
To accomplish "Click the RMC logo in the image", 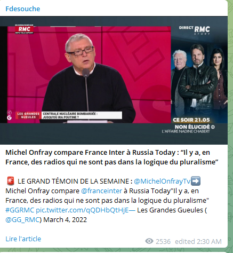I will pos(24,29).
